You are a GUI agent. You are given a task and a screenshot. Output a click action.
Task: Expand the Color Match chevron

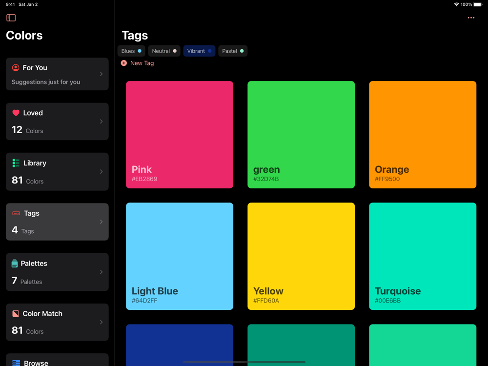[x=101, y=322]
